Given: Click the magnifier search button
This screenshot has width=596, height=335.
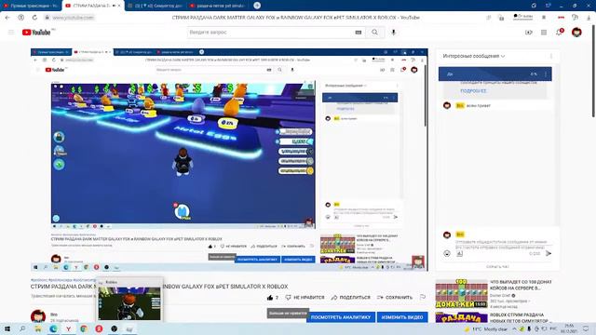Looking at the screenshot, I should click(x=374, y=33).
